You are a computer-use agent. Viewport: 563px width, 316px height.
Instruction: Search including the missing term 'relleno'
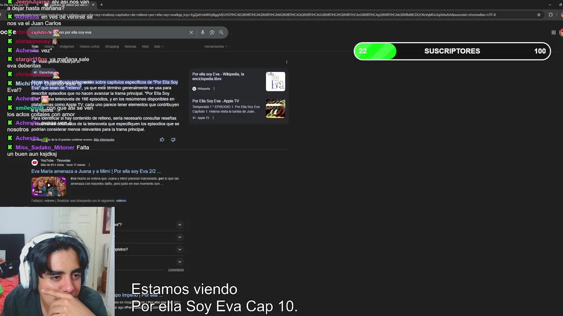tap(121, 201)
